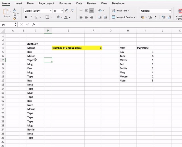Click the Decrease Decimal icon

169,17
